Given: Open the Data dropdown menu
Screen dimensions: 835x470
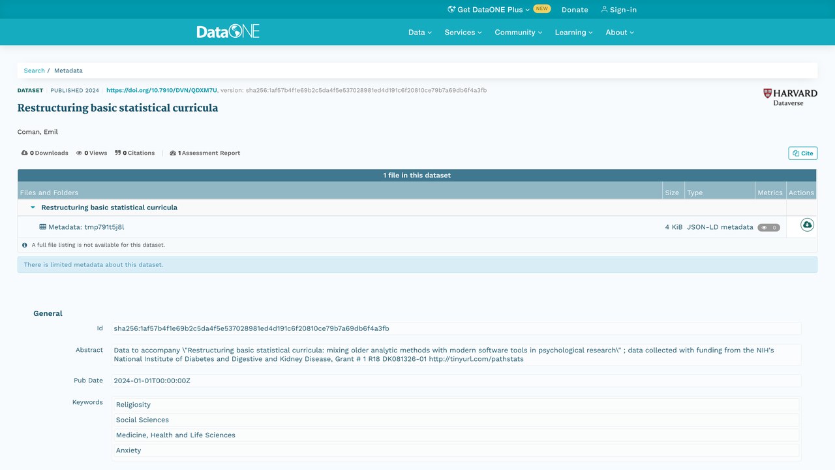Looking at the screenshot, I should coord(420,32).
